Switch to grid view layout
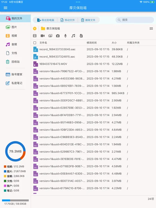This screenshot has width=156, height=208. [151, 28]
